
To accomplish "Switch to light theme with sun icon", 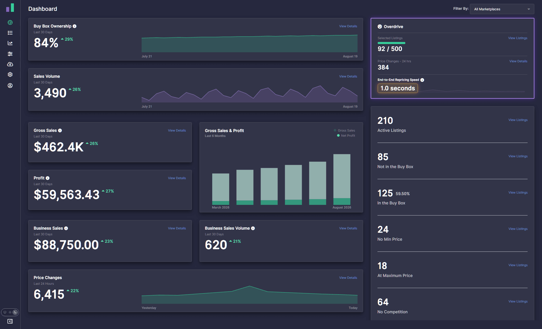I will click(10, 312).
